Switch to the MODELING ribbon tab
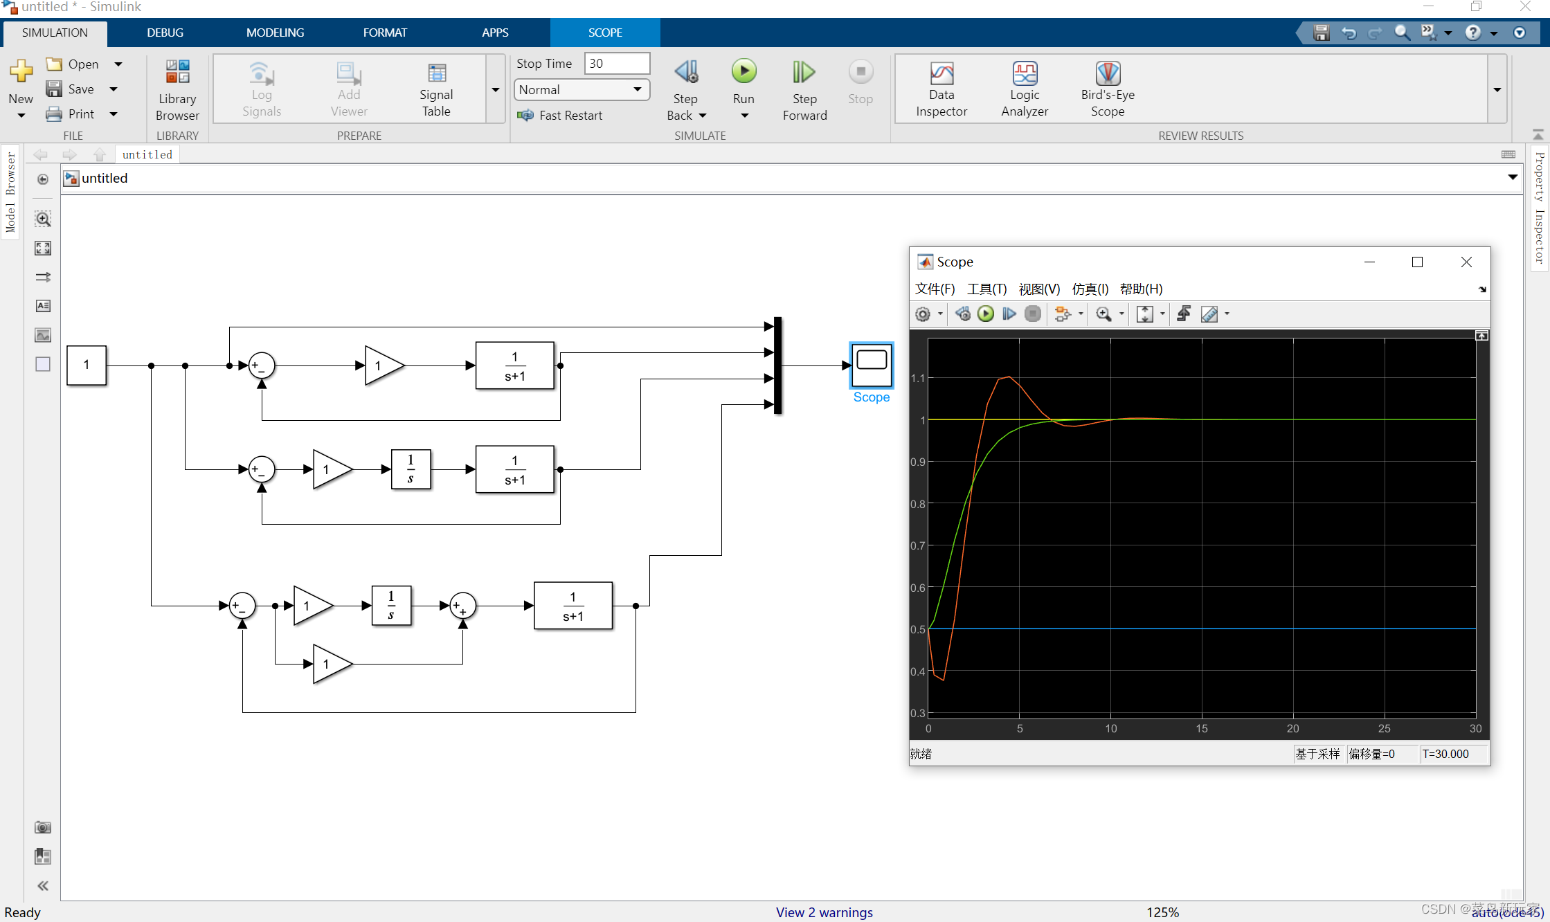This screenshot has width=1550, height=922. coord(275,33)
